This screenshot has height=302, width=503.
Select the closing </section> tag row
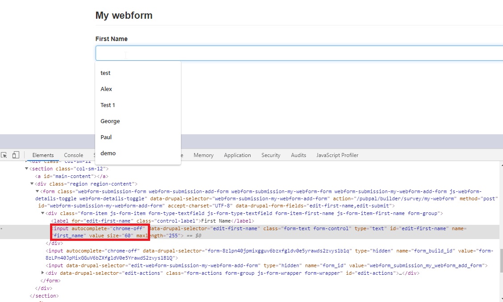pos(44,296)
